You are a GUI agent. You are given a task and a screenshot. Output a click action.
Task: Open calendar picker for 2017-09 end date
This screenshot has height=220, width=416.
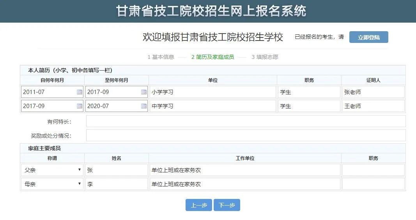coord(144,92)
